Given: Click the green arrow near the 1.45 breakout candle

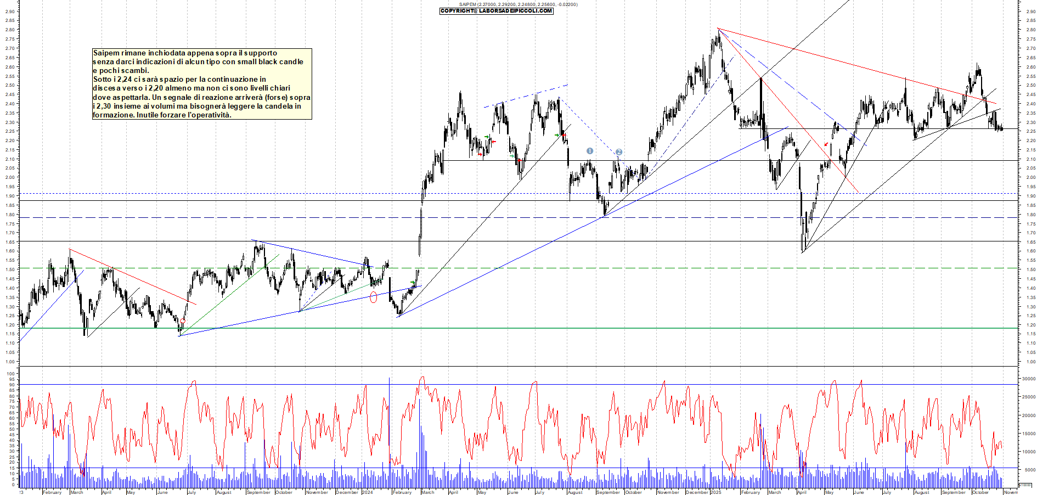Looking at the screenshot, I should point(413,282).
